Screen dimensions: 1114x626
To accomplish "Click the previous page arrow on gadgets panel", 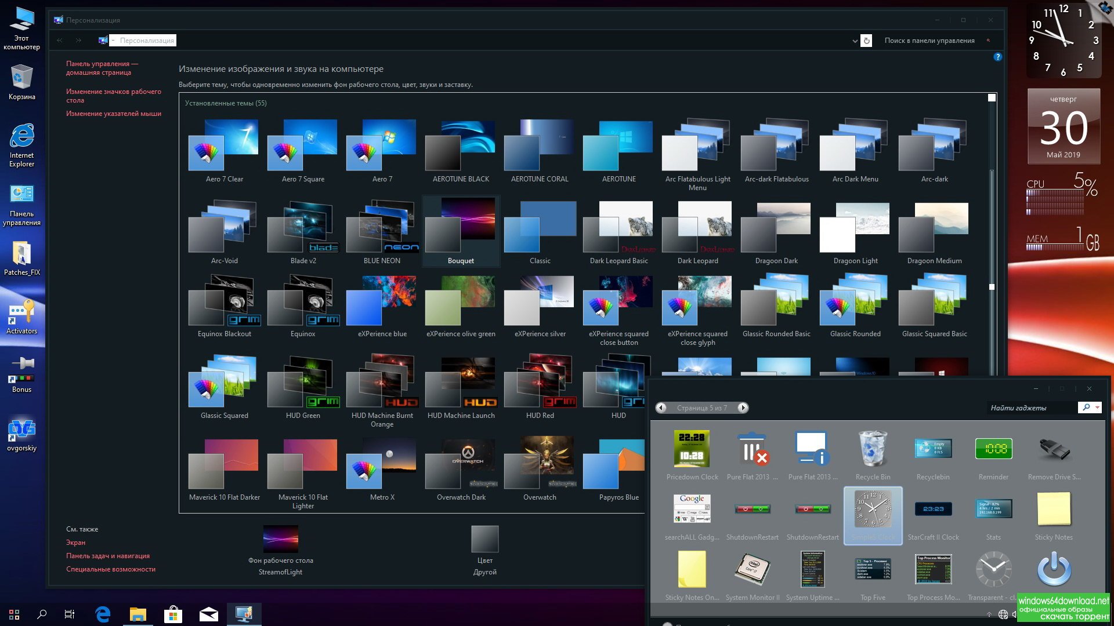I will click(660, 407).
